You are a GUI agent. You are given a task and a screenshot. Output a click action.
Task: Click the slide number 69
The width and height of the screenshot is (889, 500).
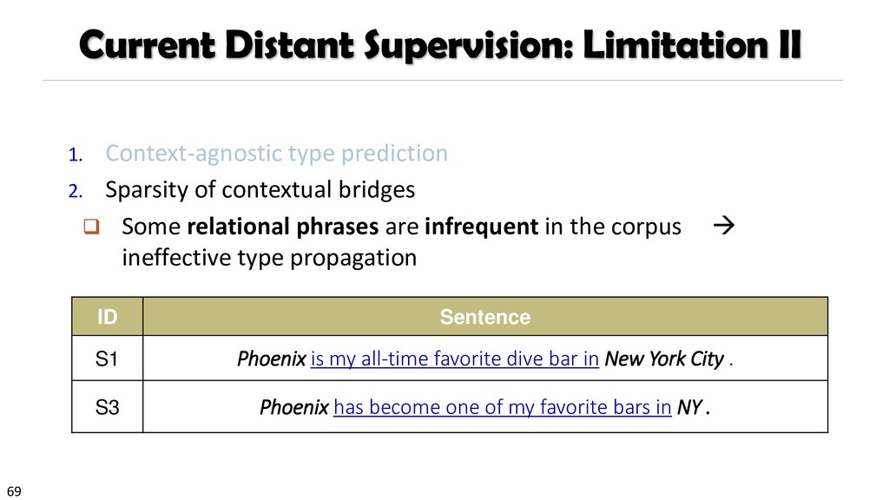[x=14, y=491]
